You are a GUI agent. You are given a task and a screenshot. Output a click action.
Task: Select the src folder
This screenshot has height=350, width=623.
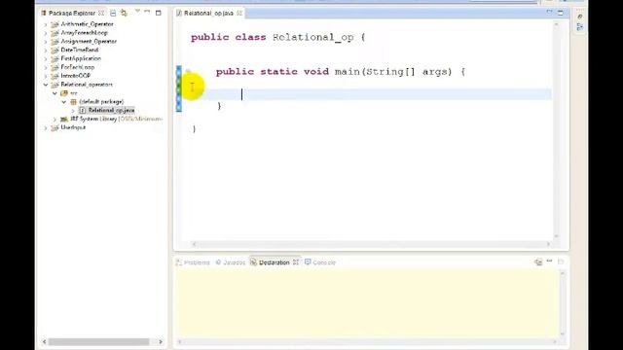coord(74,93)
